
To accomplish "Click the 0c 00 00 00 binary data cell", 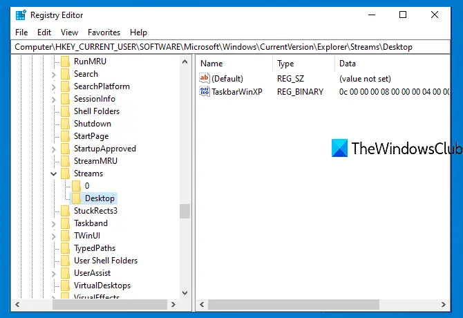I will tap(394, 92).
